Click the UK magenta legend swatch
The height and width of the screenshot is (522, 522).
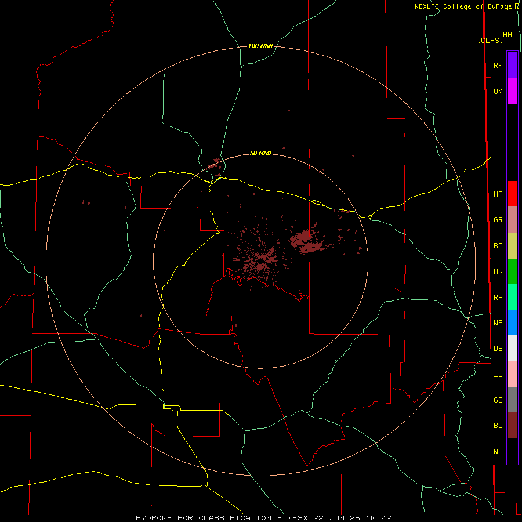coord(512,91)
